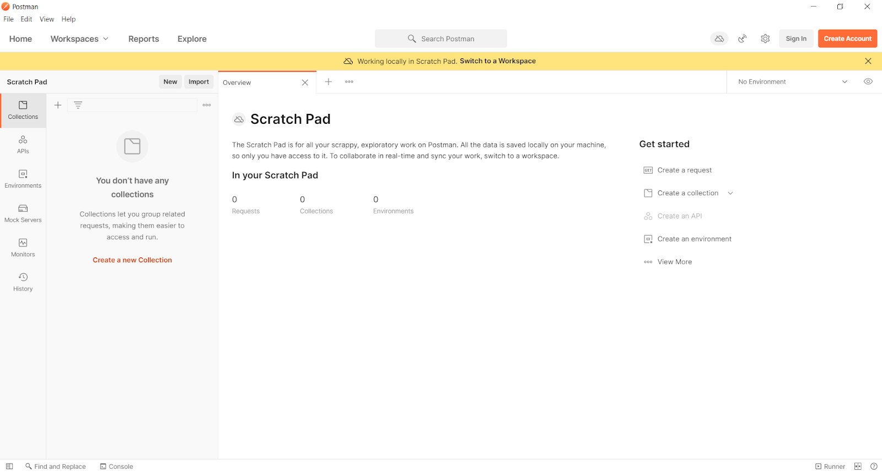Click the Scratch Pad cloud icon beside heading
Image resolution: width=882 pixels, height=472 pixels.
pos(239,119)
